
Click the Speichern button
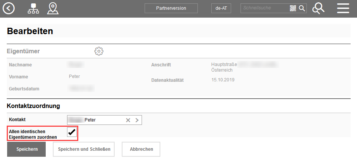pyautogui.click(x=27, y=149)
